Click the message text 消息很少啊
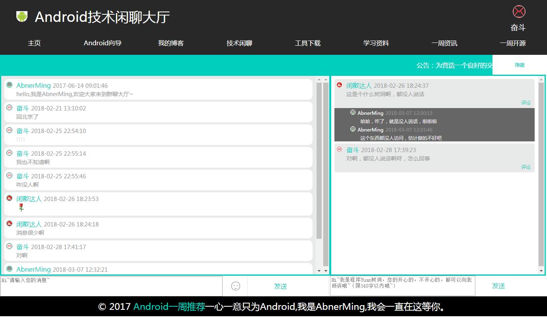Viewport: 547px width, 317px height. click(30, 233)
